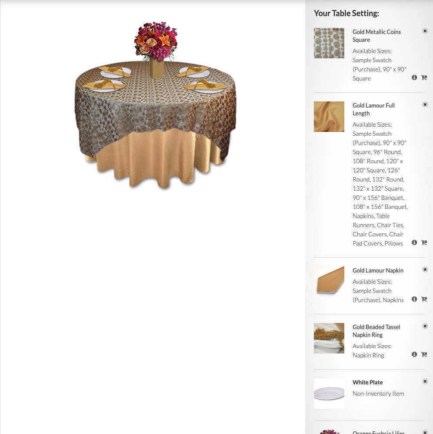Select the Gold Lamour fabric swatch thumbnail

click(x=329, y=117)
